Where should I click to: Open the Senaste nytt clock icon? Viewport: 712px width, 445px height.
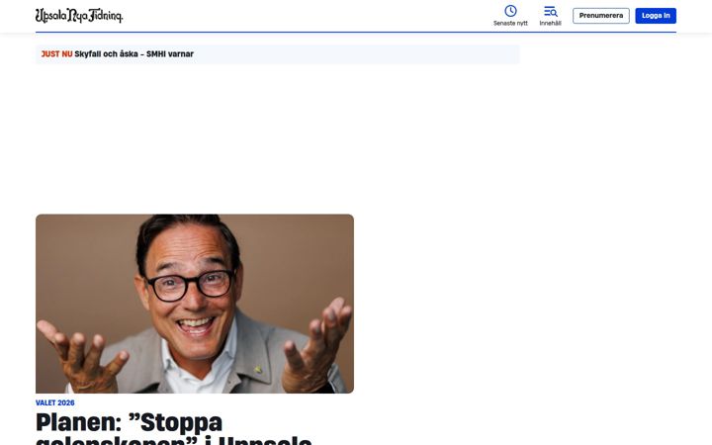(x=510, y=11)
